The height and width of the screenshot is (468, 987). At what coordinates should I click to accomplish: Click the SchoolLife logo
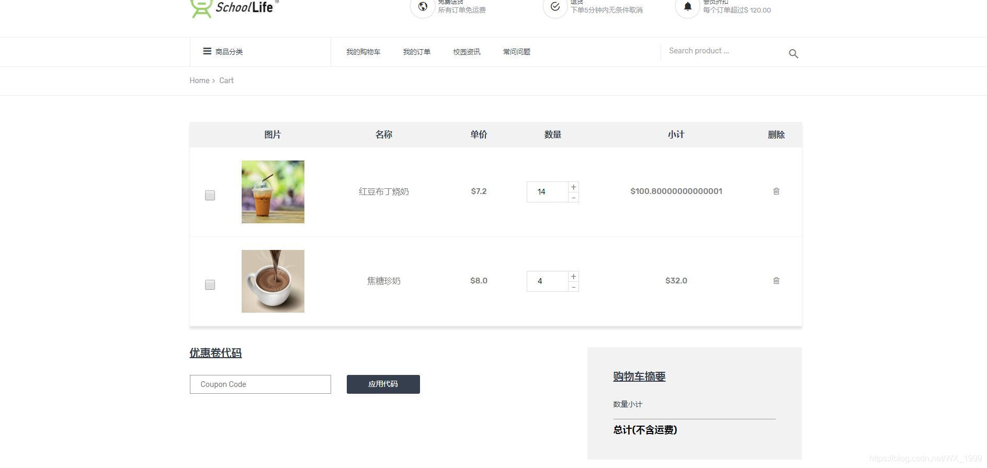(234, 8)
